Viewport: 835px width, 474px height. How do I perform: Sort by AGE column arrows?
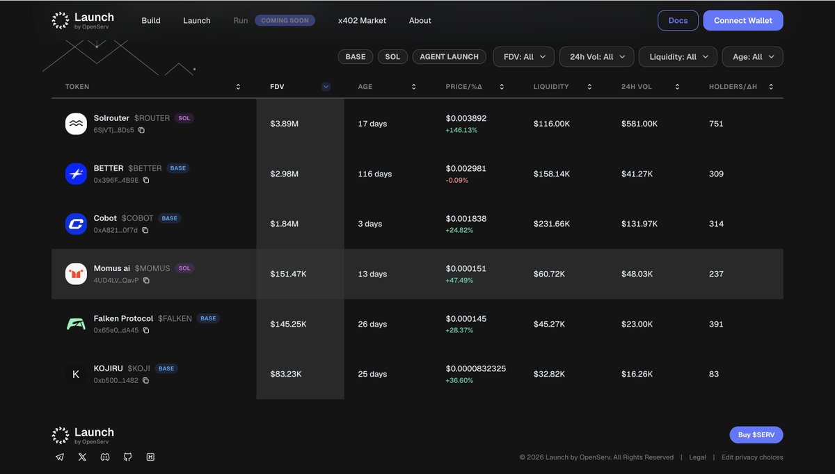tap(413, 87)
